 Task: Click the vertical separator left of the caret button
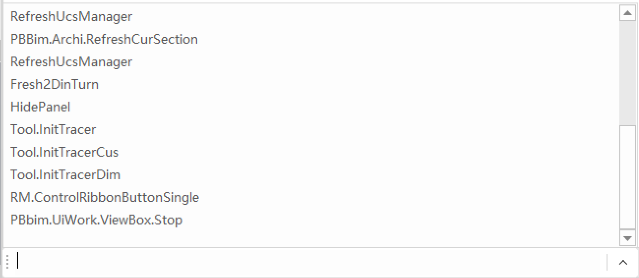607,262
